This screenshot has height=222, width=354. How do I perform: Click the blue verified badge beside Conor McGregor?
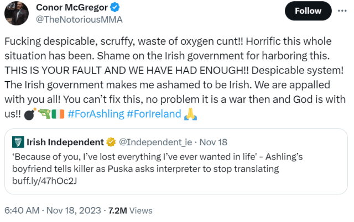tap(114, 7)
